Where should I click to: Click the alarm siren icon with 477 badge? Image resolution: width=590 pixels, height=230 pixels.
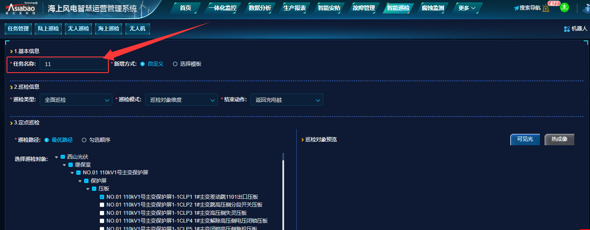click(546, 8)
